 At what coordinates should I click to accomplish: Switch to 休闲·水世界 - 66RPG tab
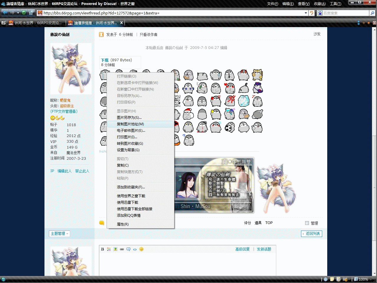coord(35,23)
